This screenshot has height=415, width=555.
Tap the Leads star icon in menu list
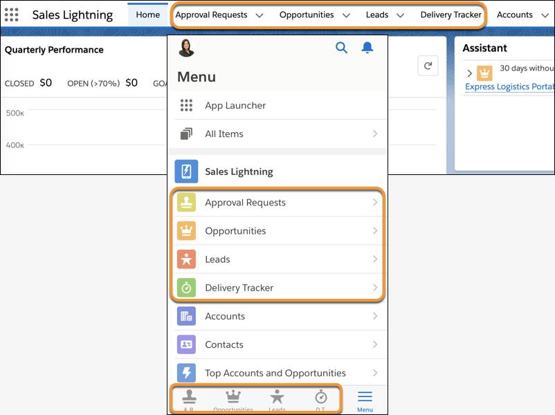(186, 259)
